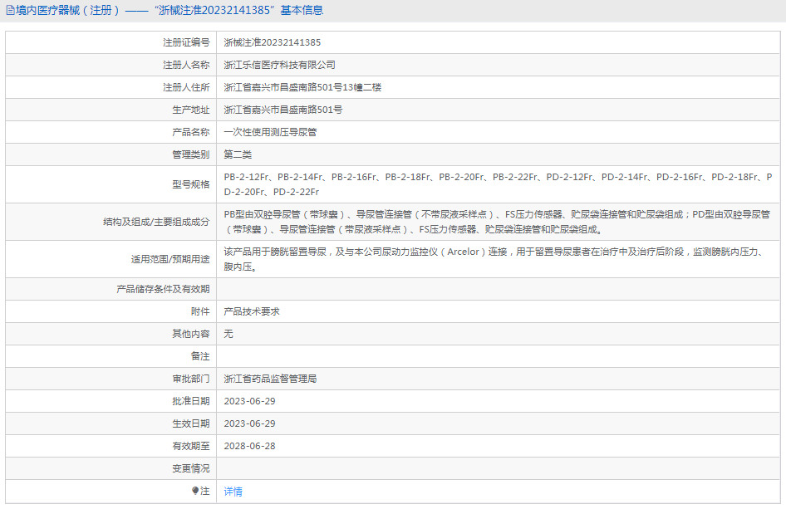Click the model specification list starting PB-2-12Fr
786x509 pixels.
click(498, 184)
